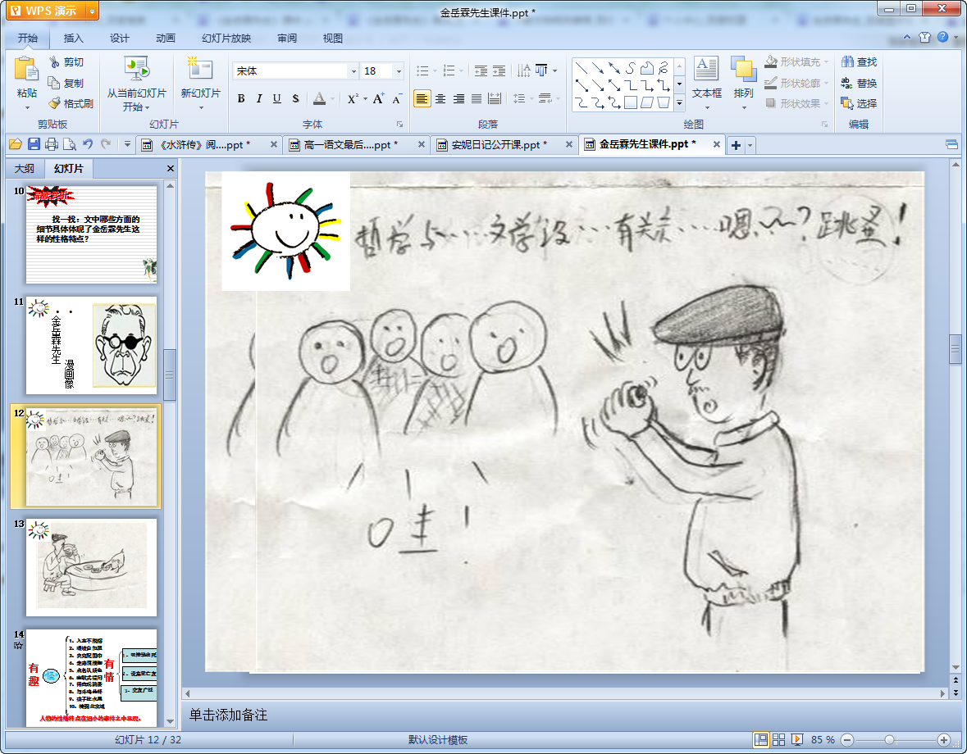Click the Save icon in quick access toolbar
Viewport: 967px width, 754px height.
pyautogui.click(x=34, y=145)
